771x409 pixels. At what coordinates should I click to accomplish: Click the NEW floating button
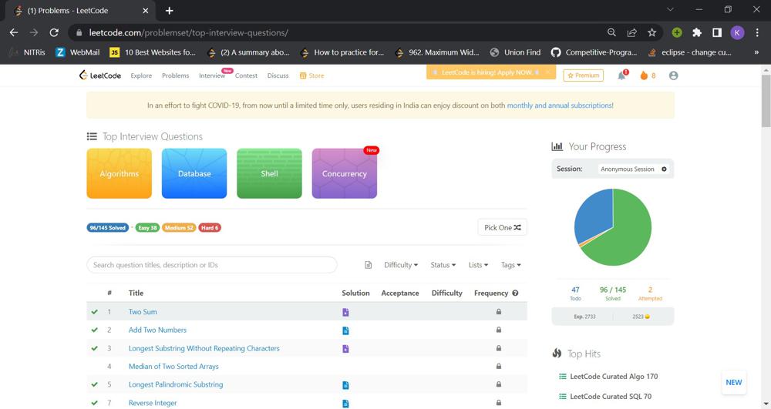pyautogui.click(x=734, y=383)
